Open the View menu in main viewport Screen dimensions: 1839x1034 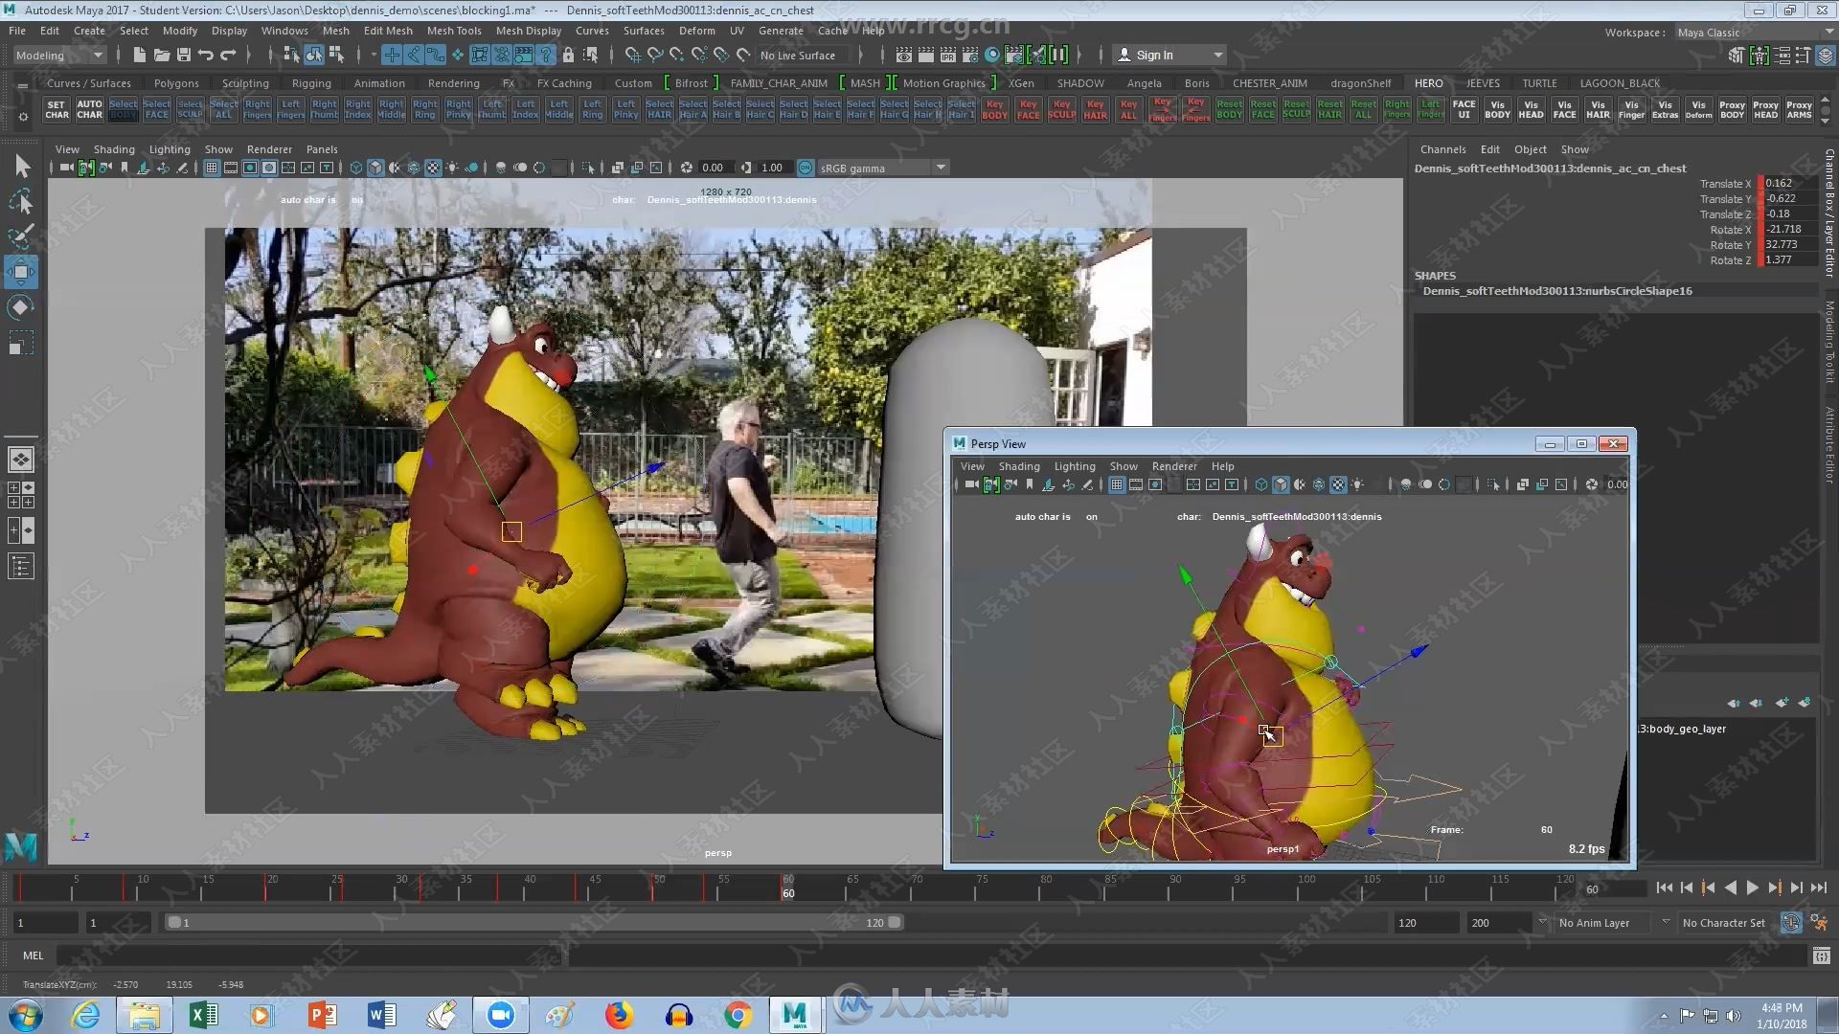pos(67,149)
